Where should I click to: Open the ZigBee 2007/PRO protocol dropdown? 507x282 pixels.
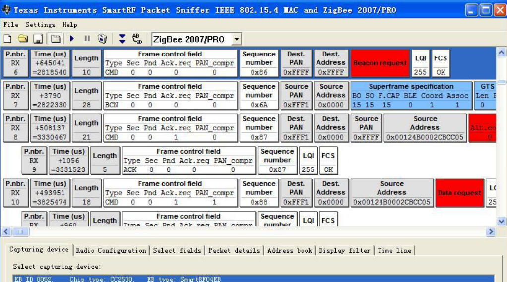coord(237,39)
